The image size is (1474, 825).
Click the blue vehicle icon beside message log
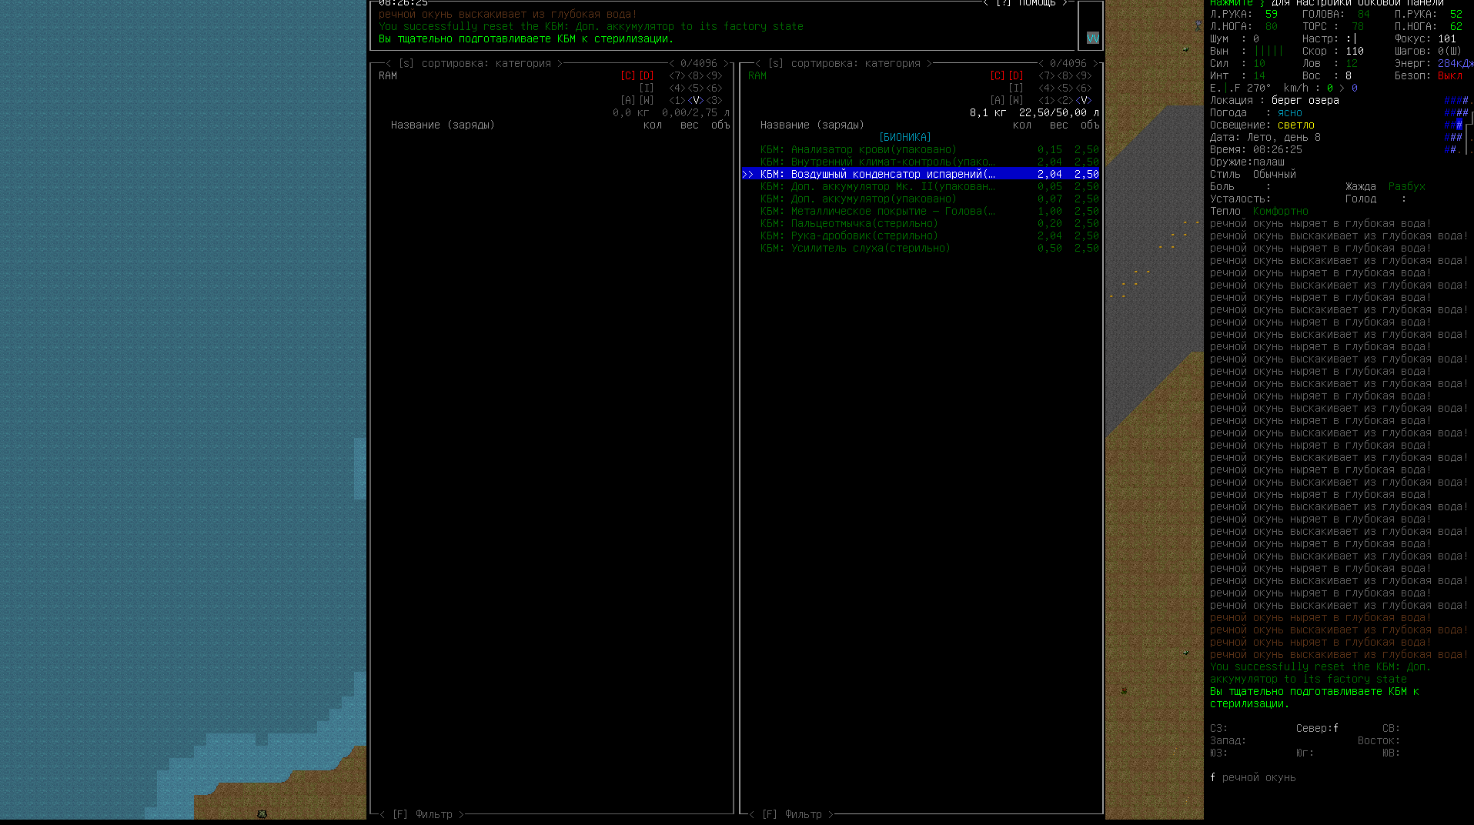pos(1092,38)
